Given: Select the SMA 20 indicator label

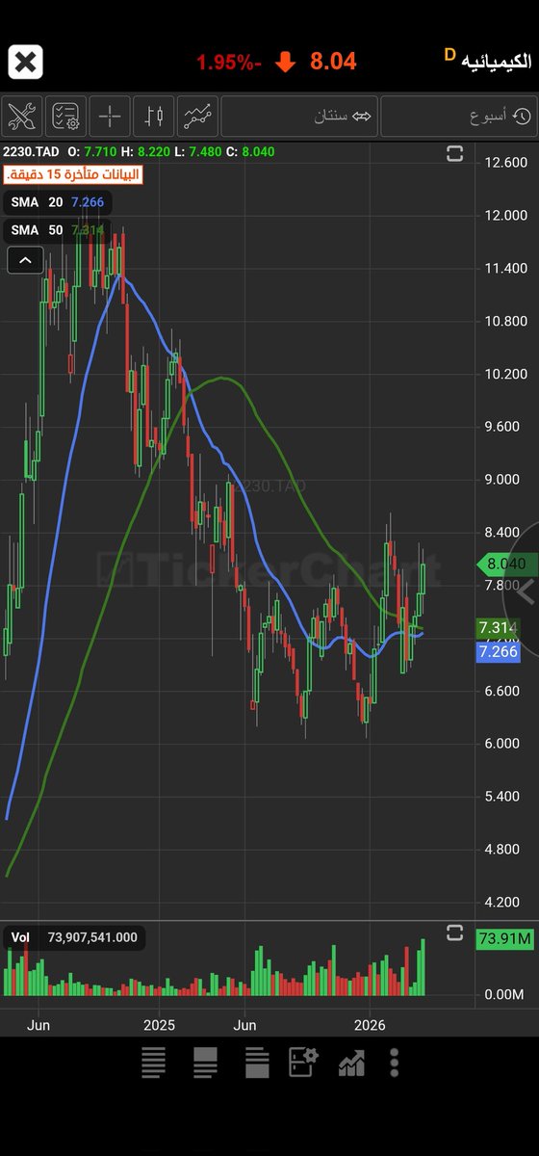Looking at the screenshot, I should (59, 202).
